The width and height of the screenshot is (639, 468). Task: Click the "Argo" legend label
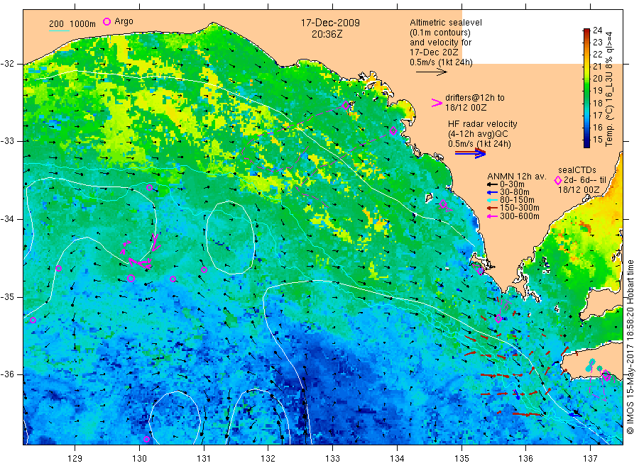(124, 21)
